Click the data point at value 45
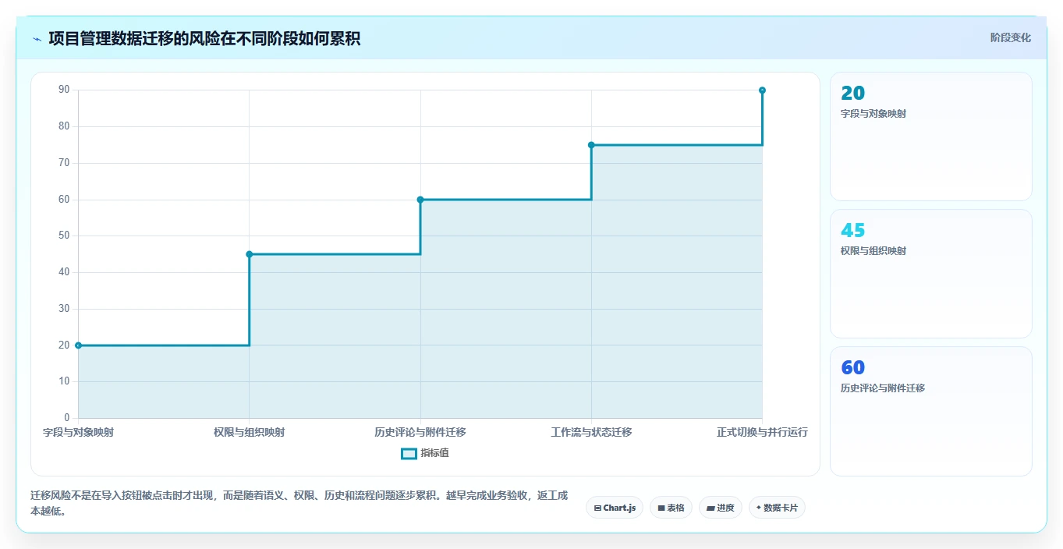 (x=250, y=254)
